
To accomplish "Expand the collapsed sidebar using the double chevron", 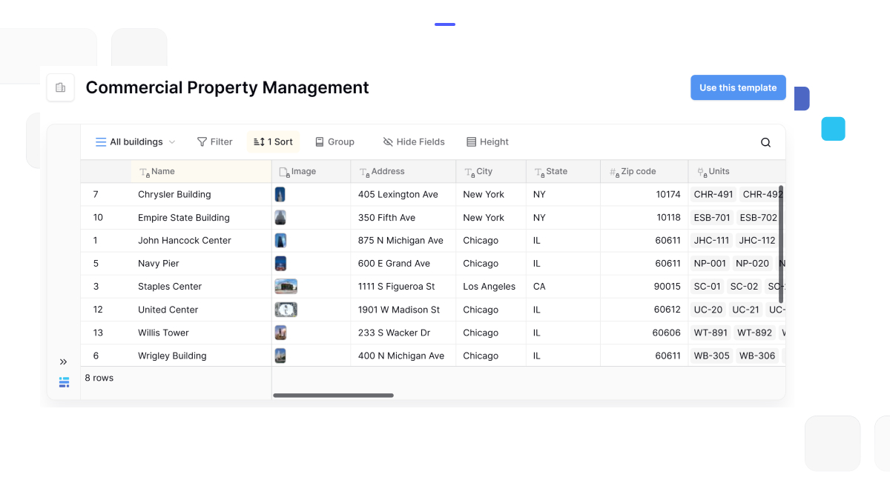I will click(x=63, y=361).
